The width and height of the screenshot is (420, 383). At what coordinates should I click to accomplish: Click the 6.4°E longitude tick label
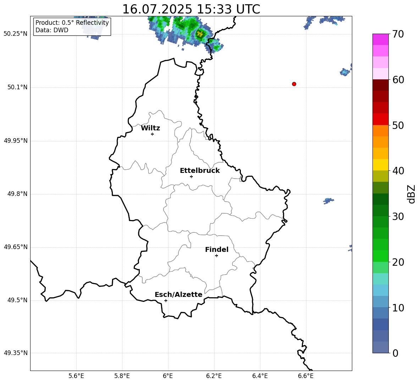(x=260, y=376)
